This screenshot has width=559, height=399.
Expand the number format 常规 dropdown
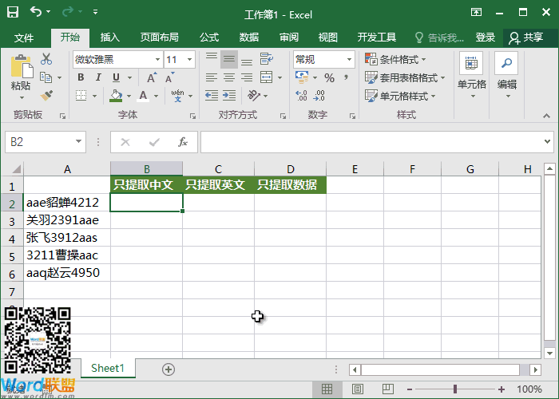tap(323, 59)
